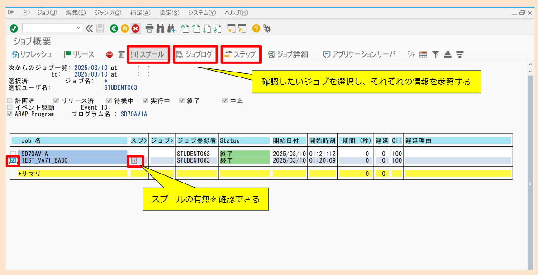Apply a filter with the filter icon
This screenshot has width=538, height=275.
pos(436,54)
